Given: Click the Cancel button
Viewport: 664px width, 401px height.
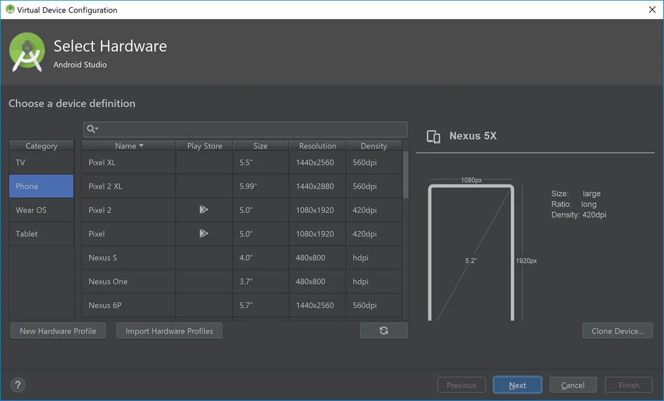Looking at the screenshot, I should (x=573, y=385).
